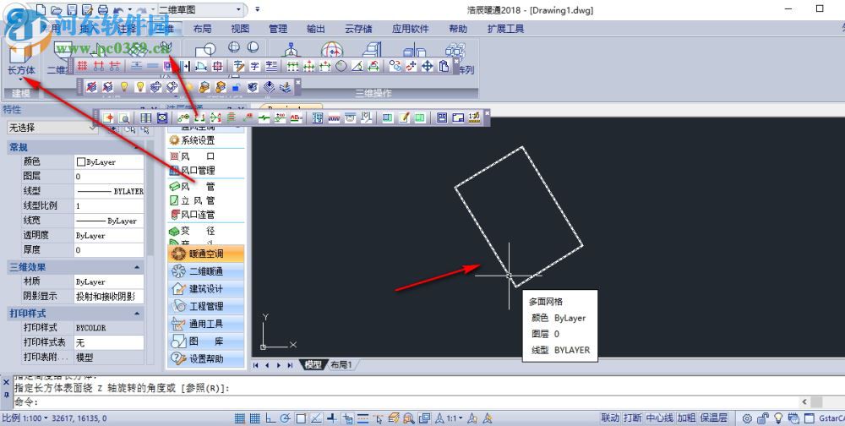The image size is (845, 426).
Task: Click the 透明度 ByLayer value field
Action: (109, 235)
